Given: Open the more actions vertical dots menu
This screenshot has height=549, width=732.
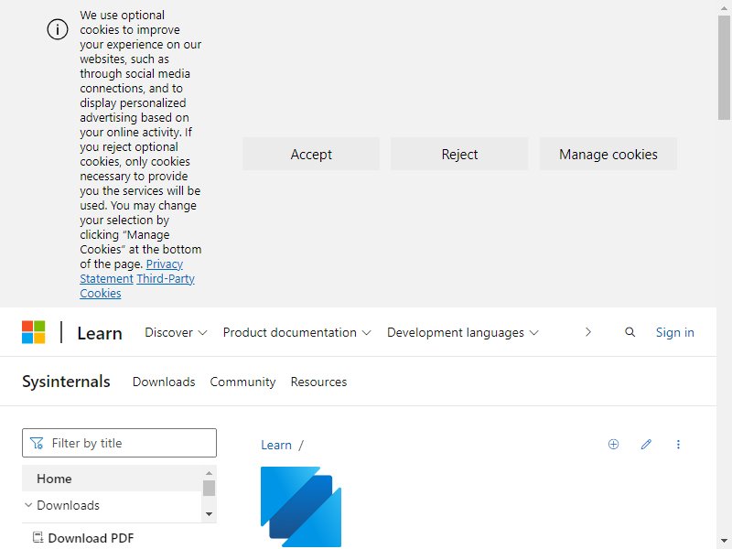Looking at the screenshot, I should [678, 445].
